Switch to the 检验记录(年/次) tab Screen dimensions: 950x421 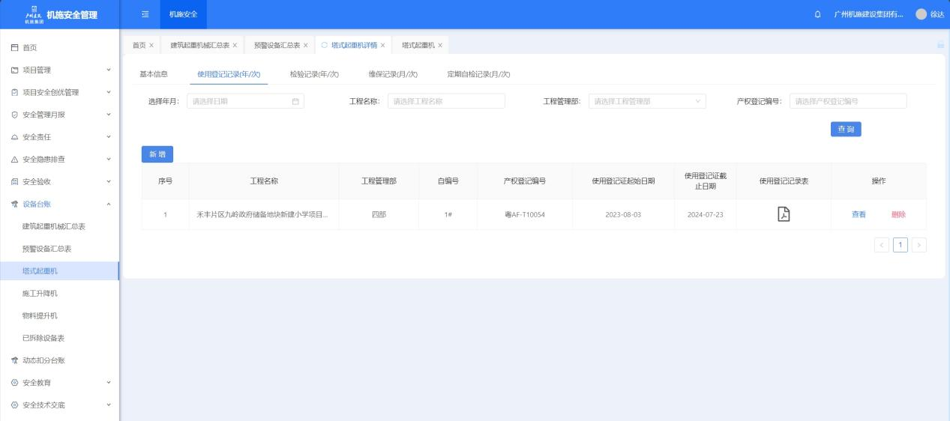click(314, 74)
